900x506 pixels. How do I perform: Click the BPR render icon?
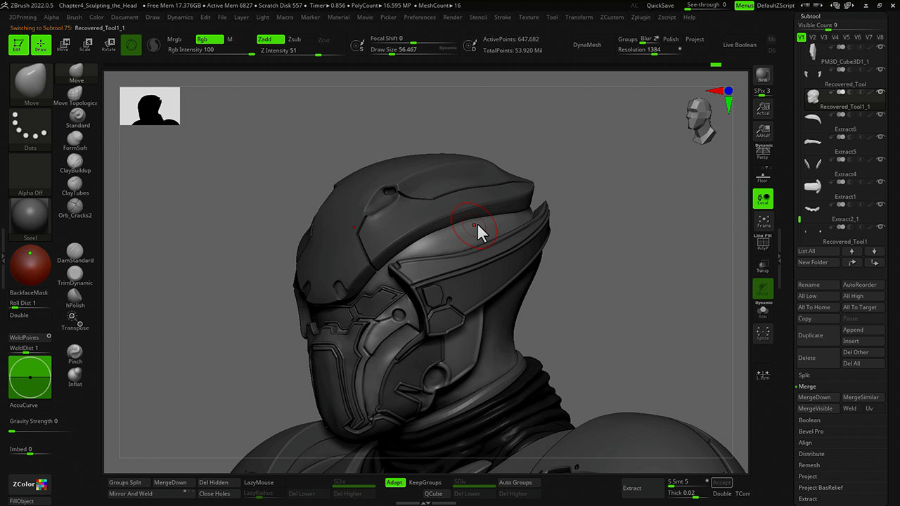tap(763, 75)
